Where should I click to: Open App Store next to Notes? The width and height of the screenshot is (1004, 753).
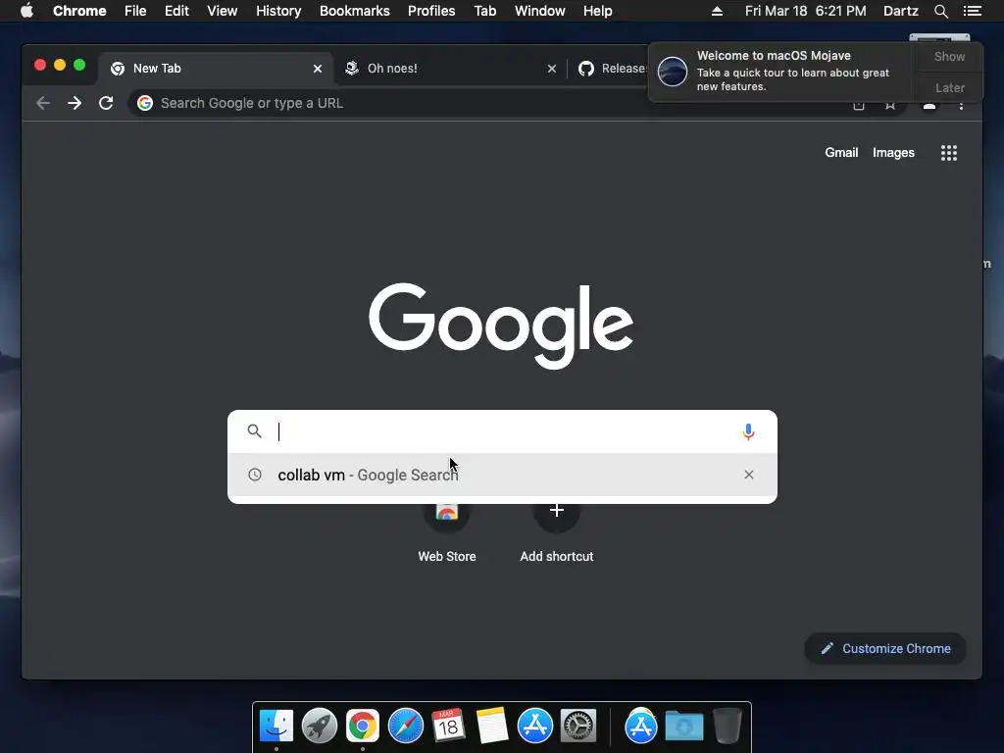534,726
